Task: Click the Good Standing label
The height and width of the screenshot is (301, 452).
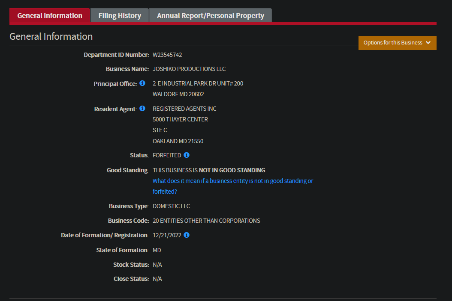Action: coord(128,170)
